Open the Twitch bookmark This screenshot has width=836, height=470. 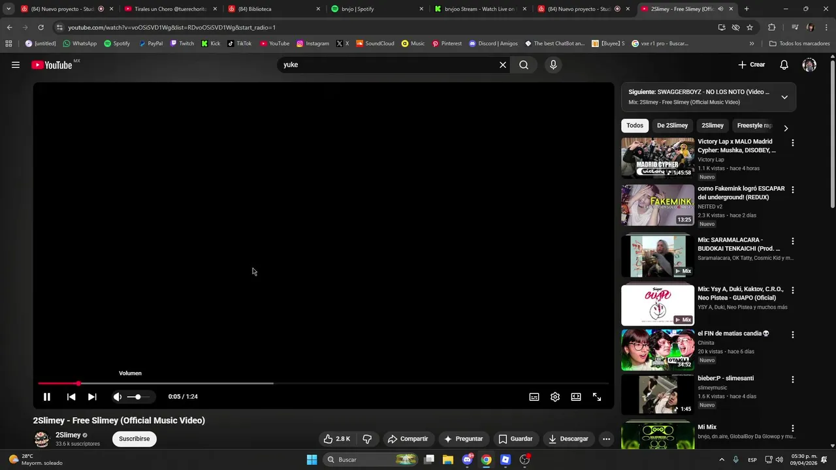click(x=182, y=43)
